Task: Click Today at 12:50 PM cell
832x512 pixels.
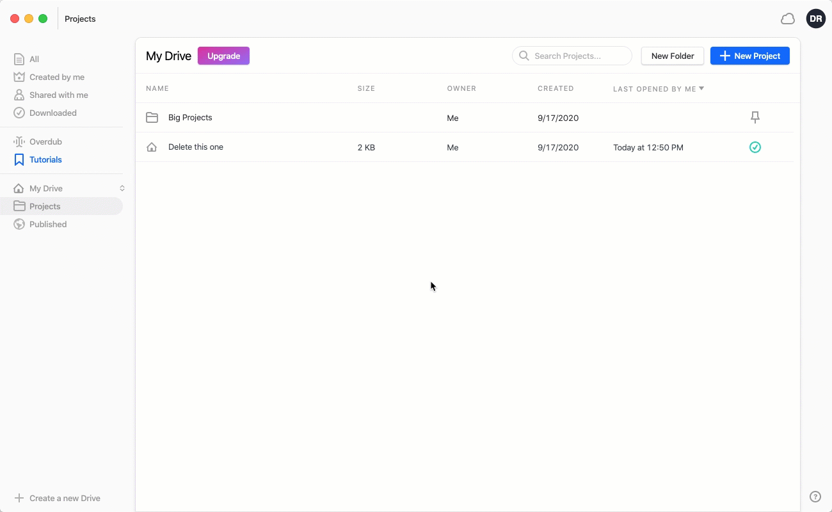Action: [x=648, y=147]
